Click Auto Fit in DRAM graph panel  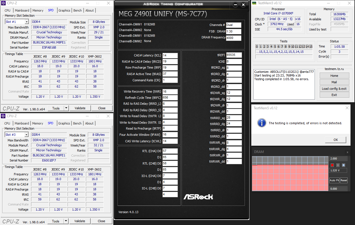click(x=334, y=180)
